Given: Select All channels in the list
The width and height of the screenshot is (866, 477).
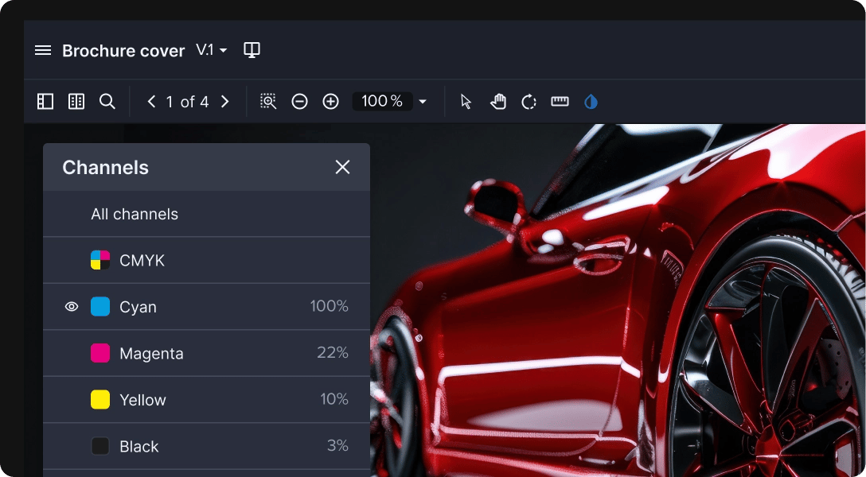Looking at the screenshot, I should click(135, 214).
